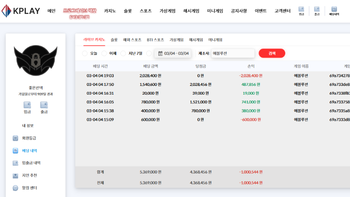
Task: Open 입금 deposit icon in top header
Action: [x=301, y=11]
